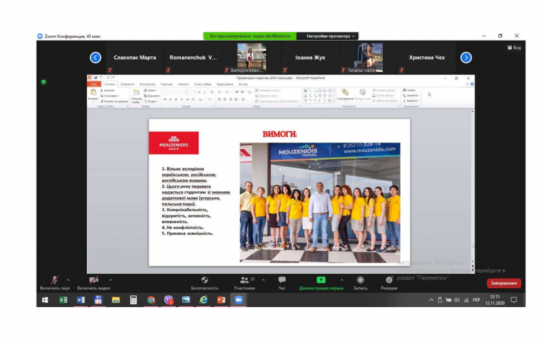543x339 pixels.
Task: Open Calculator from the taskbar
Action: [x=133, y=300]
